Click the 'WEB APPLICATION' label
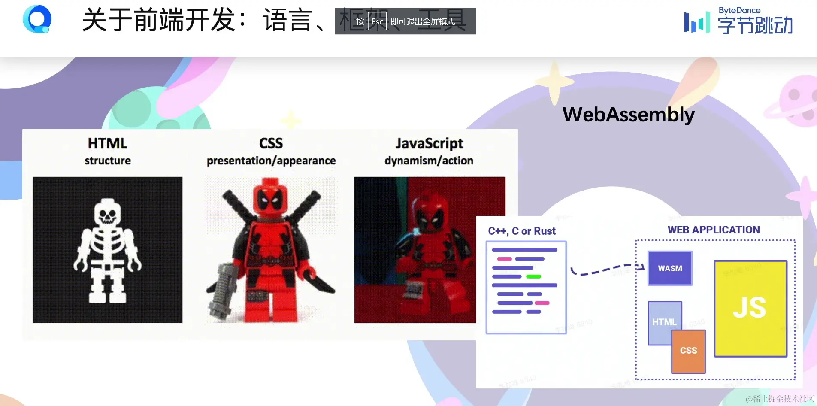Screen dimensions: 817x406 tap(714, 230)
